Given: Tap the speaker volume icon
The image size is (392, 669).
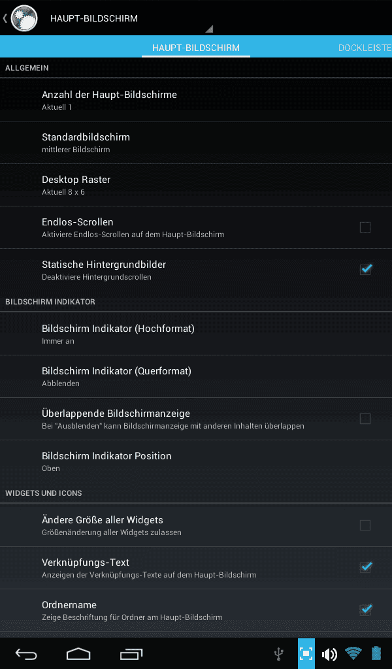Looking at the screenshot, I should coord(329,653).
